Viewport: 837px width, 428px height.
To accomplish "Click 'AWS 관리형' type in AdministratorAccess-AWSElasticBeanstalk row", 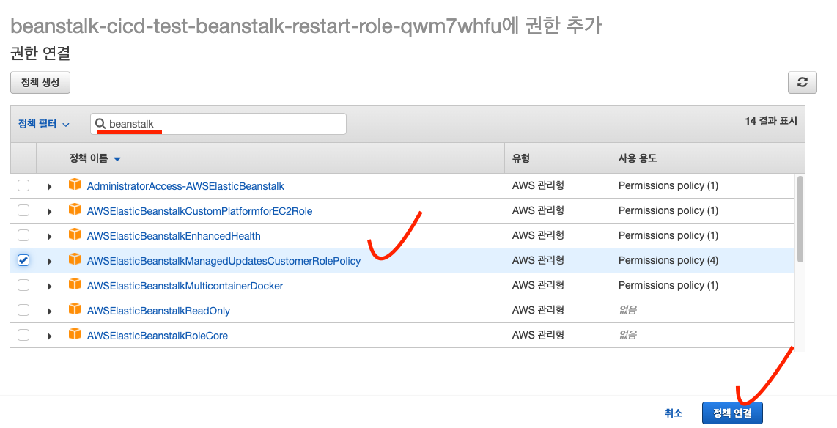I will coord(538,185).
